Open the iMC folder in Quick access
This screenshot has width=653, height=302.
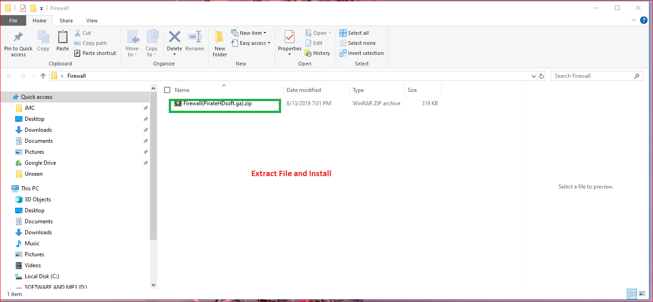click(30, 108)
